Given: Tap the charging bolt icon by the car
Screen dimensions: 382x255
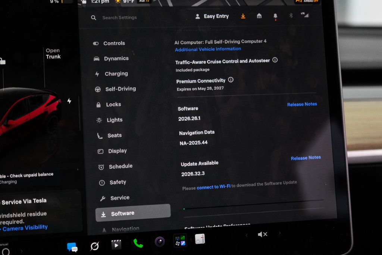Looking at the screenshot, I should click(69, 101).
